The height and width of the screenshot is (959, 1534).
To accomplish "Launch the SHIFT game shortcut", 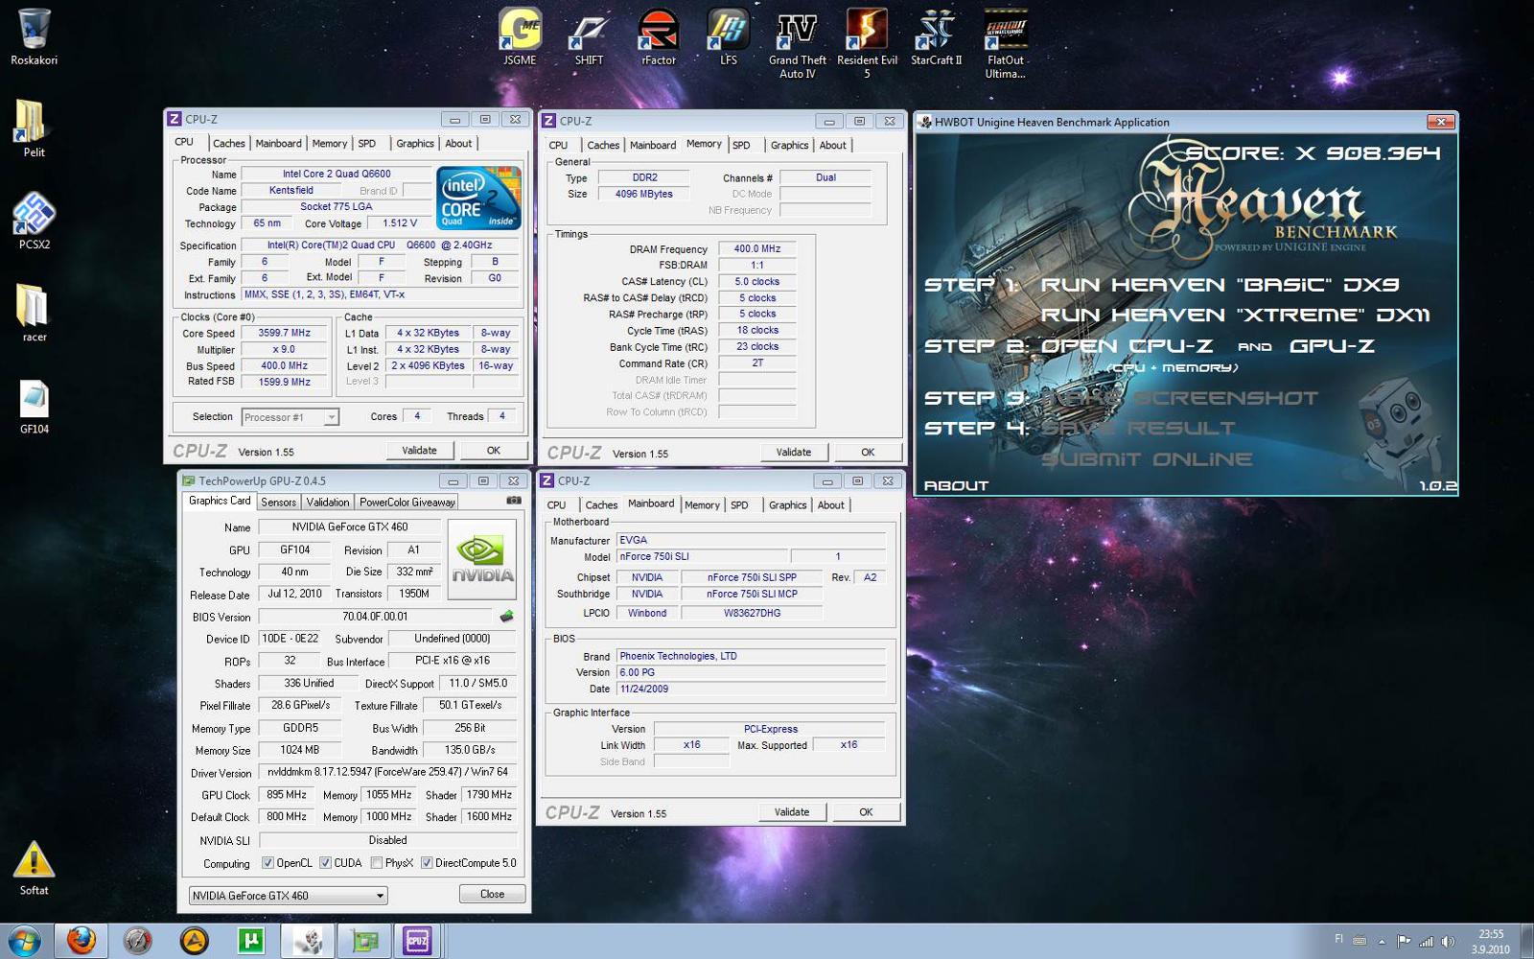I will tap(589, 36).
